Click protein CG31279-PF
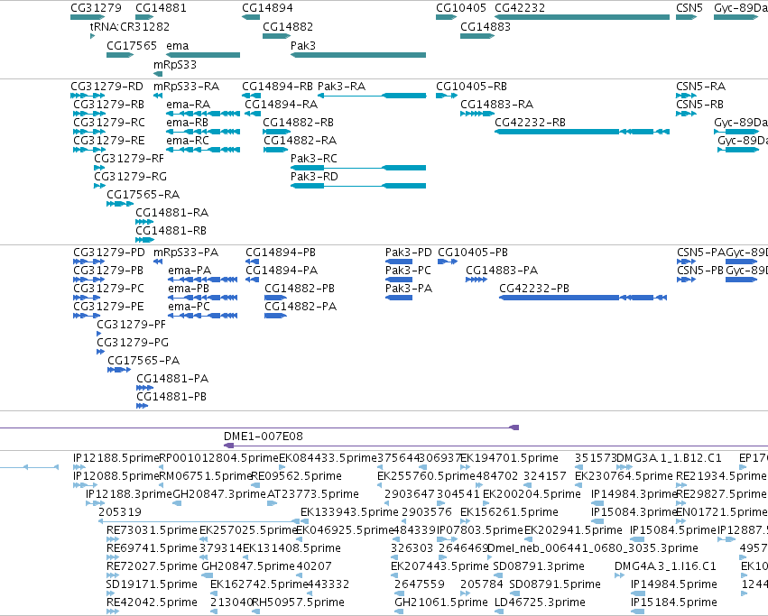The image size is (768, 616). [x=131, y=324]
